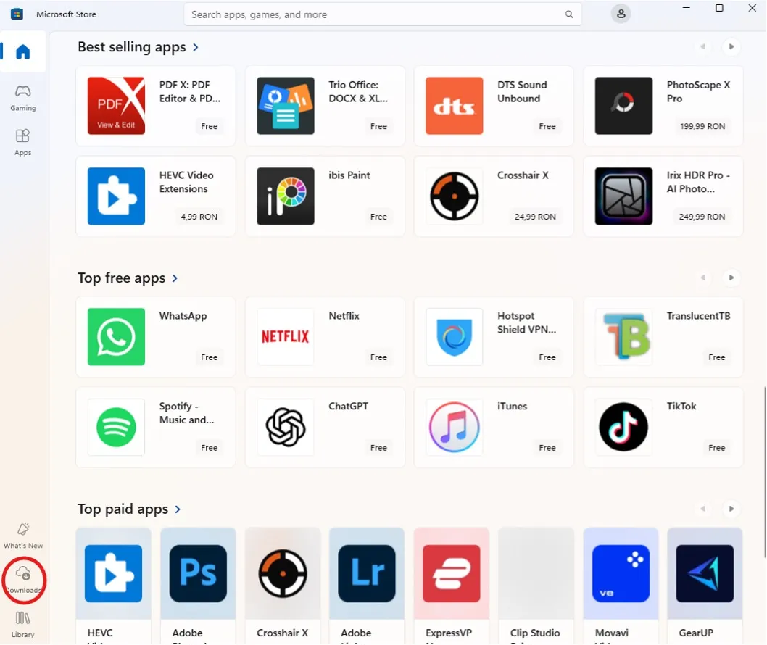767x645 pixels.
Task: Click the user profile account icon
Action: (621, 14)
